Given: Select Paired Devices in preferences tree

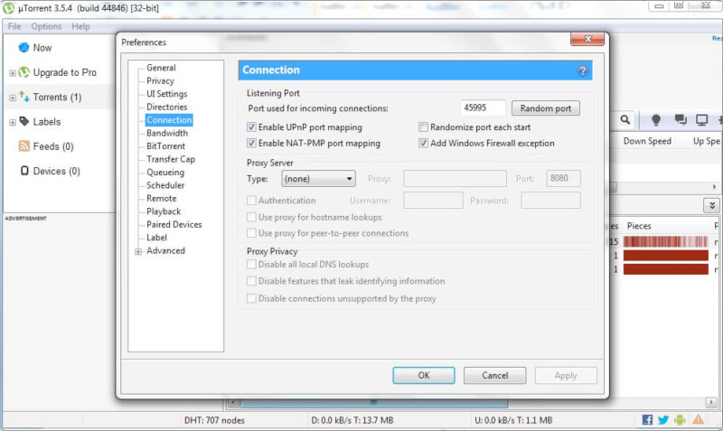Looking at the screenshot, I should (174, 224).
